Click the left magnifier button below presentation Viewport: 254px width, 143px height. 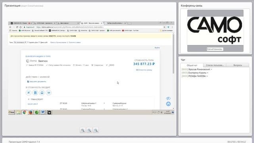coord(83,130)
